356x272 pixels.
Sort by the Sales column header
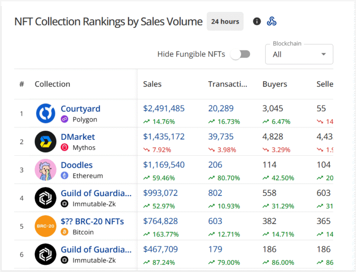pyautogui.click(x=152, y=84)
